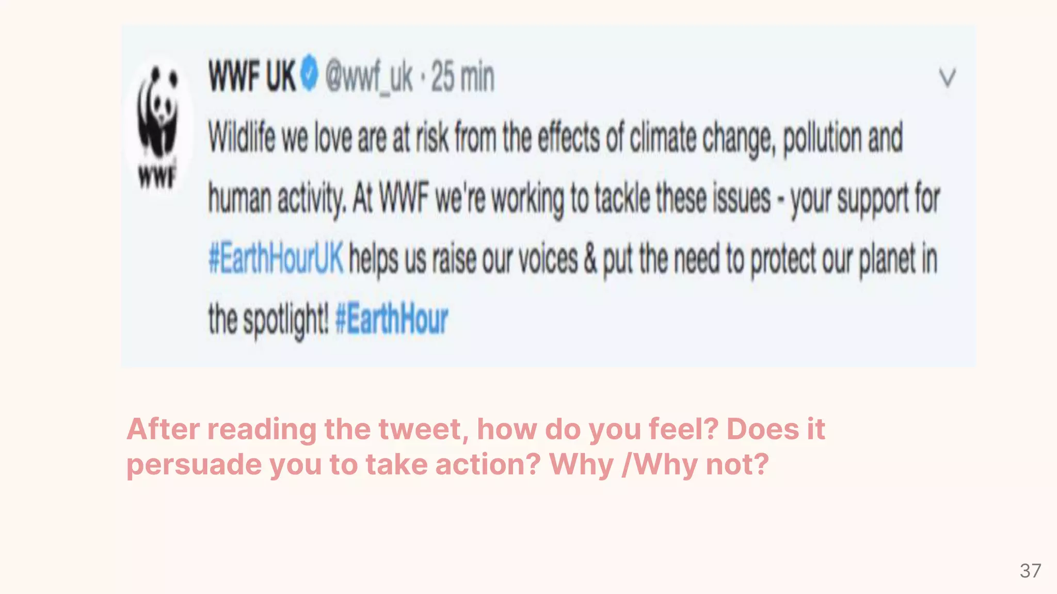Click 'the spotlight!' in the tweet

pos(268,320)
